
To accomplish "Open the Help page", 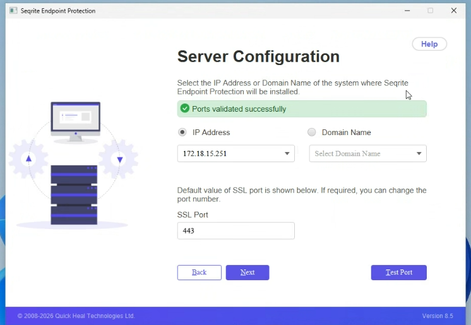I will (x=429, y=44).
